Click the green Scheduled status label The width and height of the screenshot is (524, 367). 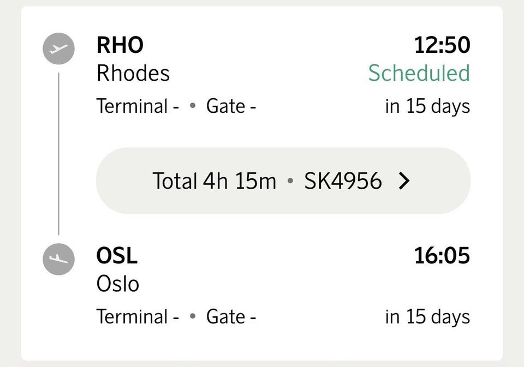coord(419,73)
